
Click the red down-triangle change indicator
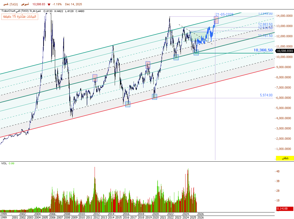(x=49, y=4)
